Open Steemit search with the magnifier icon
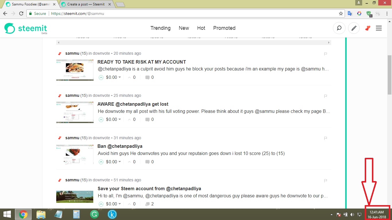392x220 pixels. (x=339, y=28)
